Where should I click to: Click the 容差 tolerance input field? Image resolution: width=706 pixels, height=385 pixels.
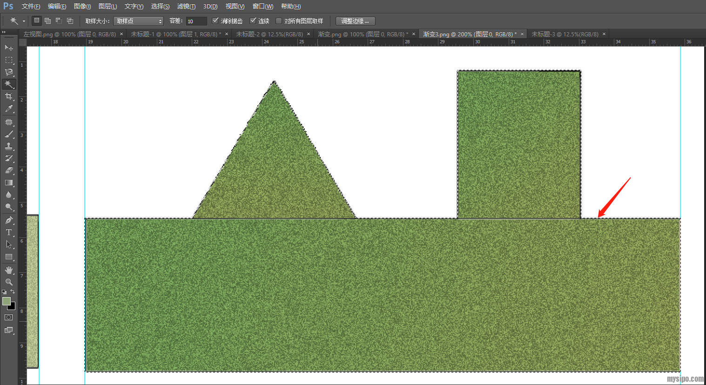tap(196, 21)
